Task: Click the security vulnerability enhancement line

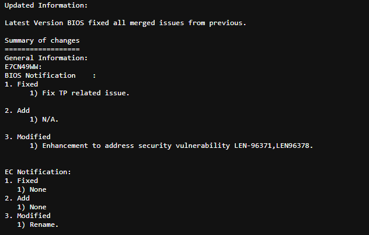Action: pos(171,146)
